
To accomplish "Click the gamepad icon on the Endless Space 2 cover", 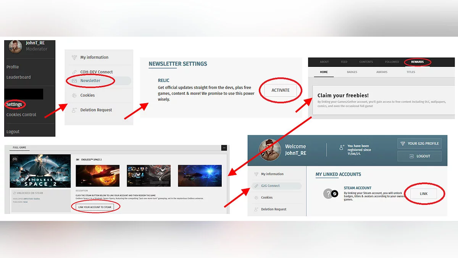I will [14, 159].
